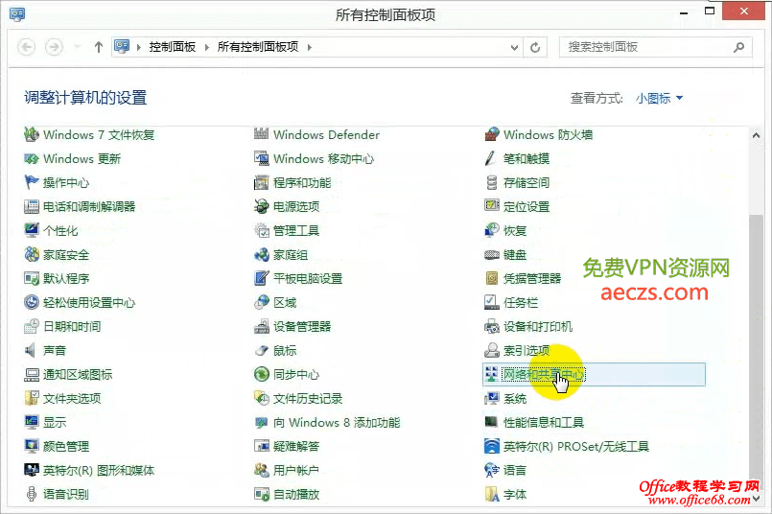The image size is (772, 514).
Task: Click the 声音 speaker icon
Action: [x=32, y=350]
